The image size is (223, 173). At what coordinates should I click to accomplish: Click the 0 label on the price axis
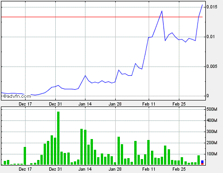(208, 96)
